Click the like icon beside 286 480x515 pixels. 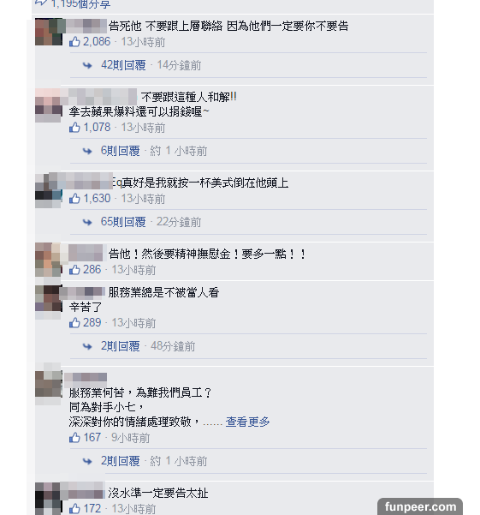74,270
